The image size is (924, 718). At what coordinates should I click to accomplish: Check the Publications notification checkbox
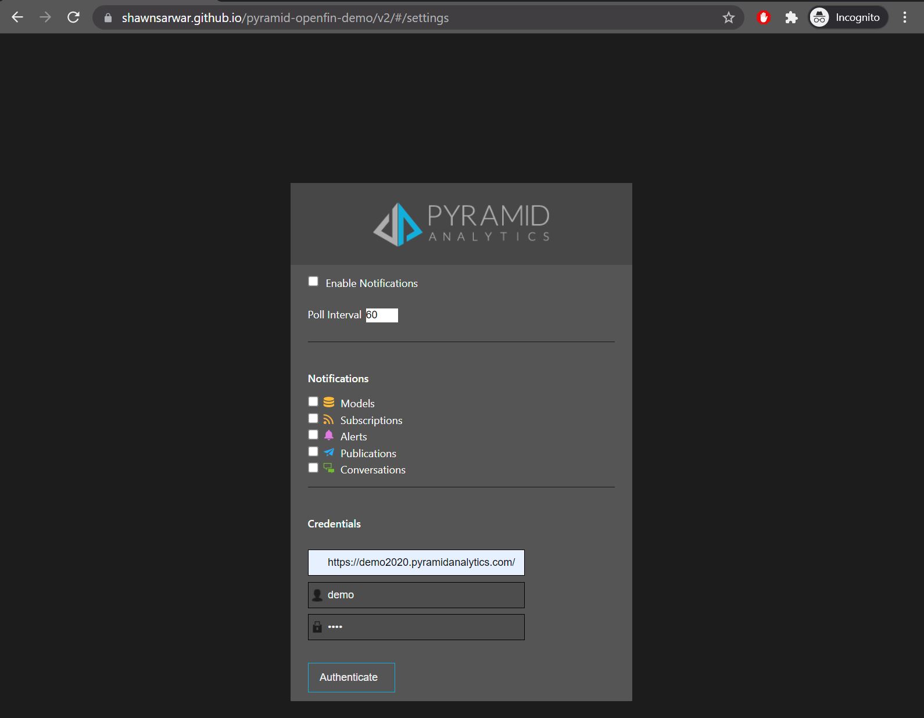point(313,451)
